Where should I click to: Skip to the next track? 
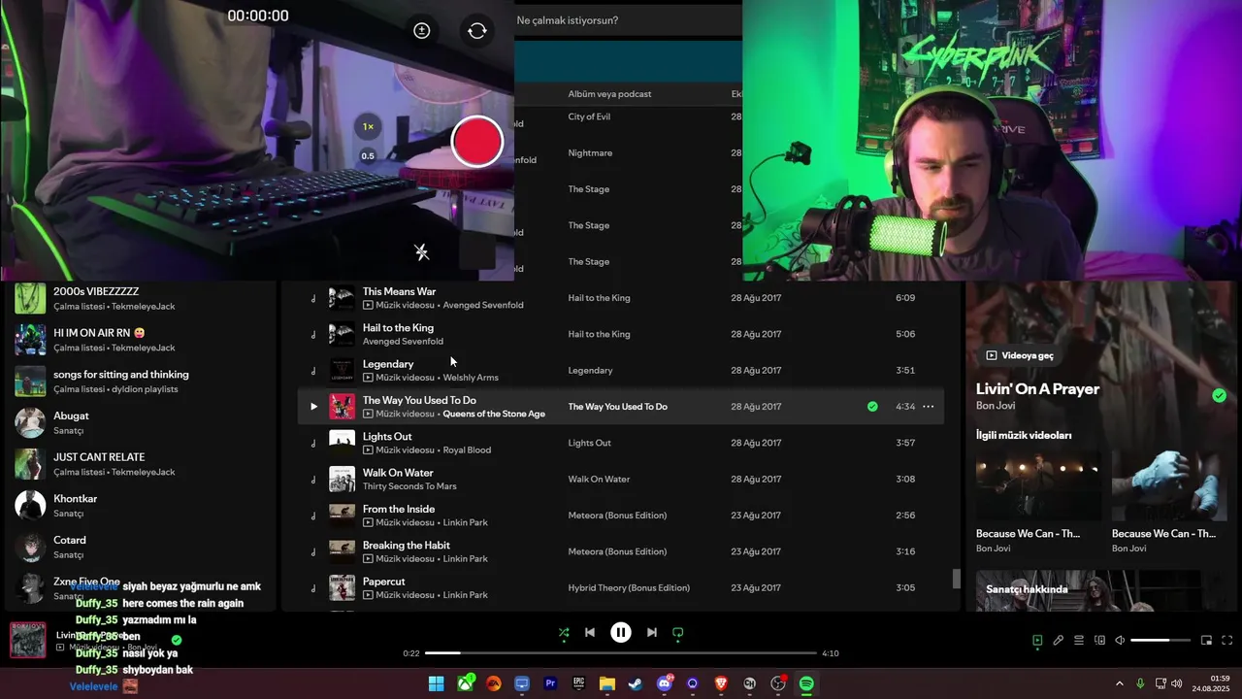652,632
